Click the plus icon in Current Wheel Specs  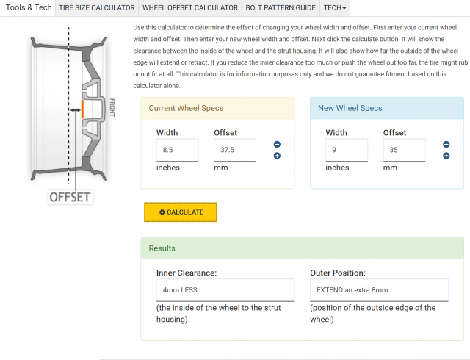(277, 156)
